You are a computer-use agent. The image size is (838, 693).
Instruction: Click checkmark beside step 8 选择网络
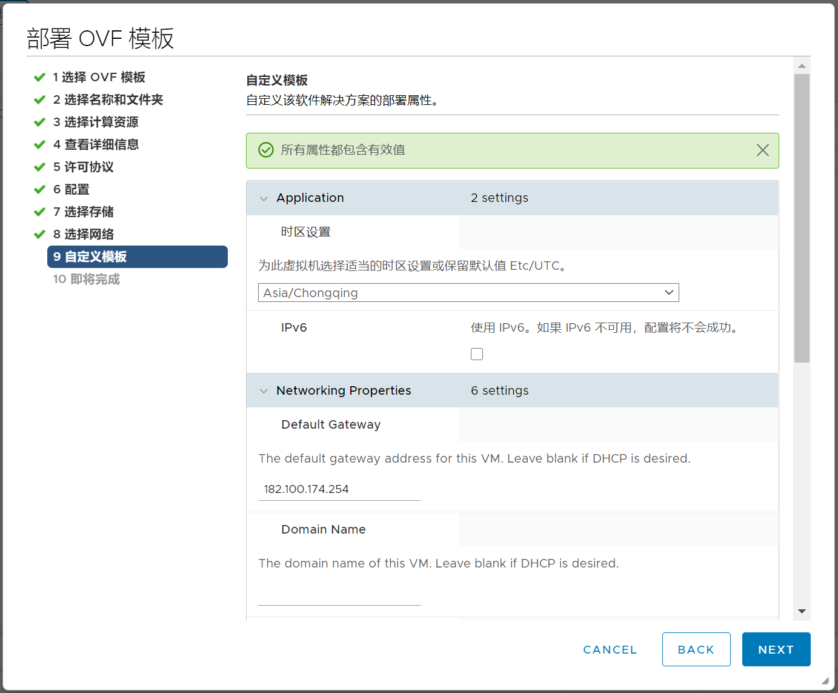pos(40,235)
